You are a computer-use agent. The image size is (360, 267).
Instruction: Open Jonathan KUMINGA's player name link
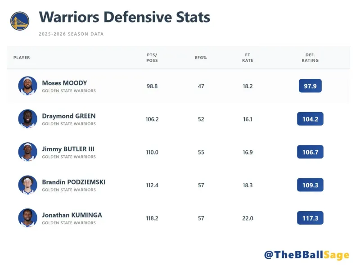click(72, 215)
